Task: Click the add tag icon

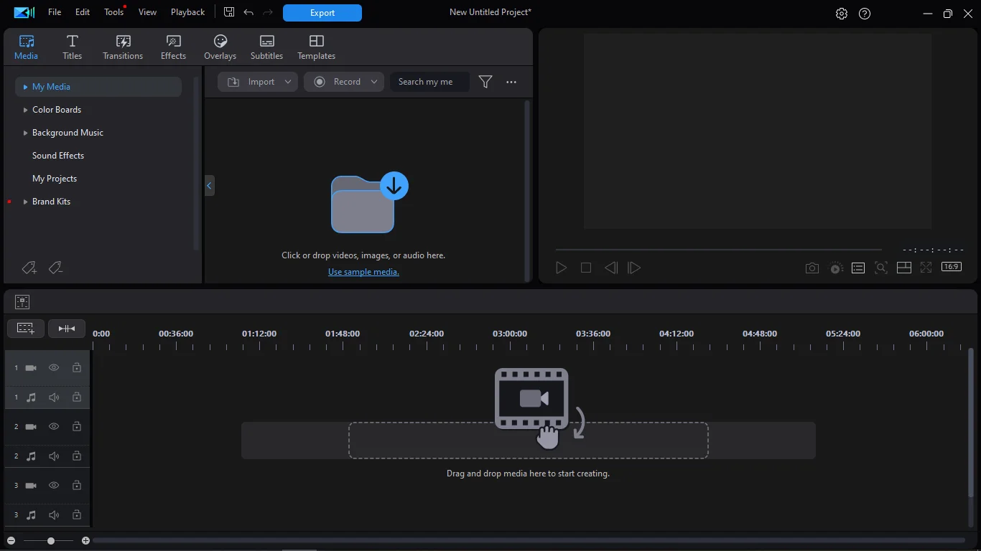Action: click(x=29, y=268)
